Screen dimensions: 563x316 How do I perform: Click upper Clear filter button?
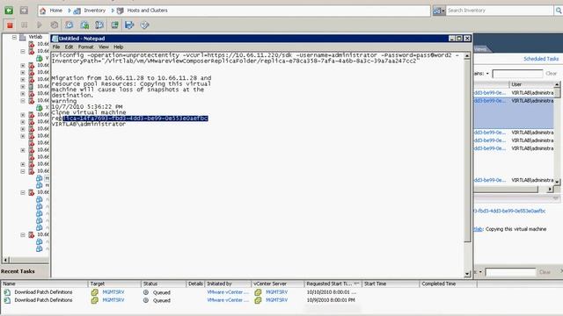552,74
